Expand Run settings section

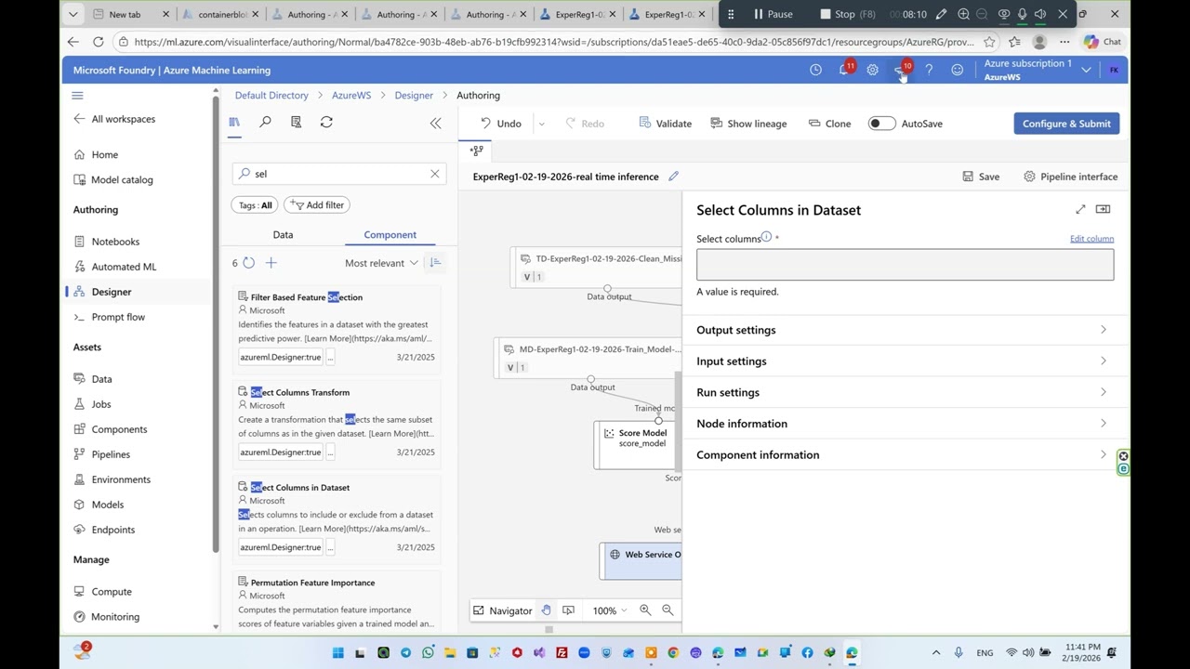coord(905,392)
